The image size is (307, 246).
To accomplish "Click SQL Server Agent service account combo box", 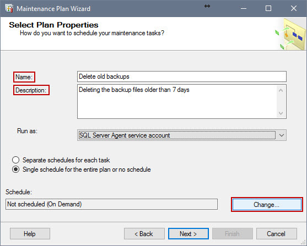I will (x=182, y=135).
